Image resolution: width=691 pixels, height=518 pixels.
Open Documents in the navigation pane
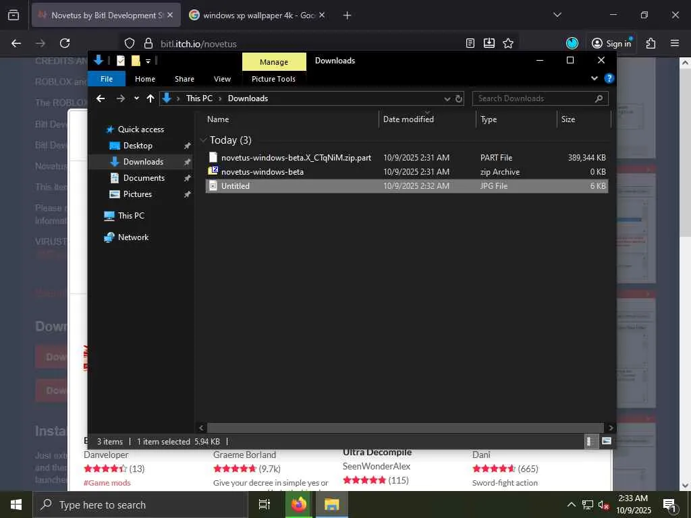[144, 178]
